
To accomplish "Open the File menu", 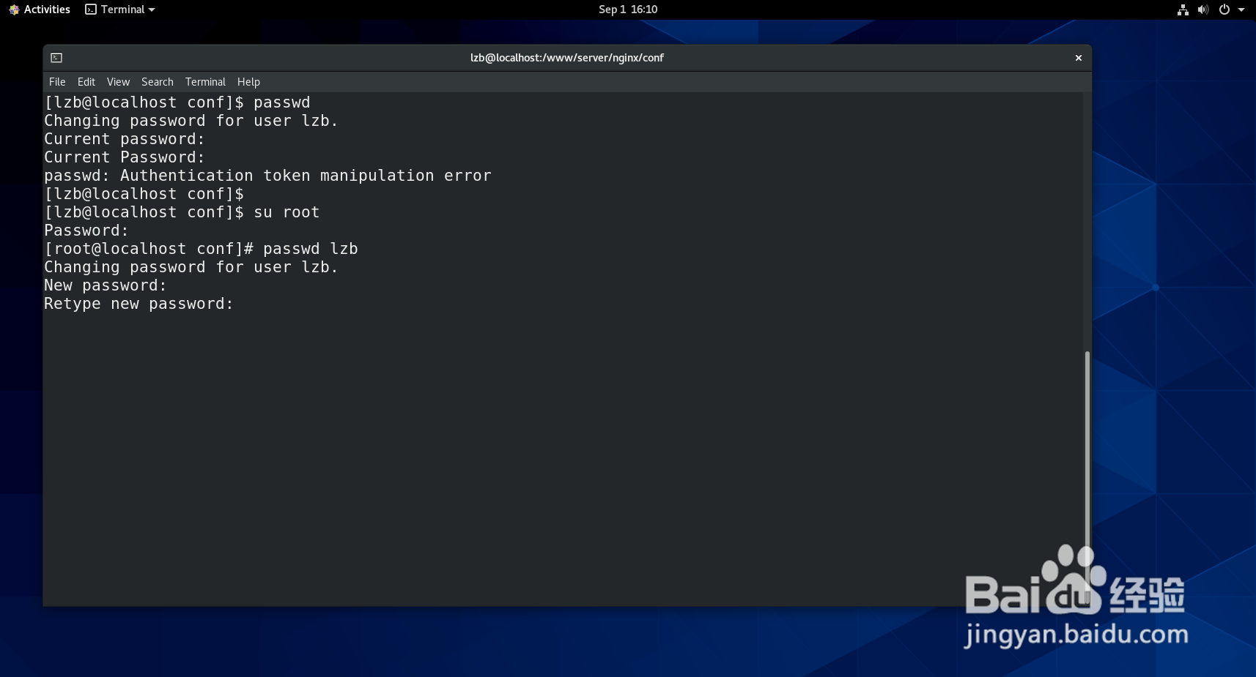I will 57,82.
